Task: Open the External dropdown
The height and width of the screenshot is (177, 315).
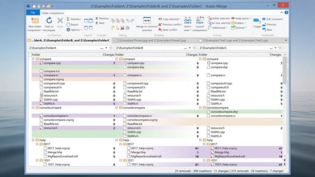Action: [239, 28]
